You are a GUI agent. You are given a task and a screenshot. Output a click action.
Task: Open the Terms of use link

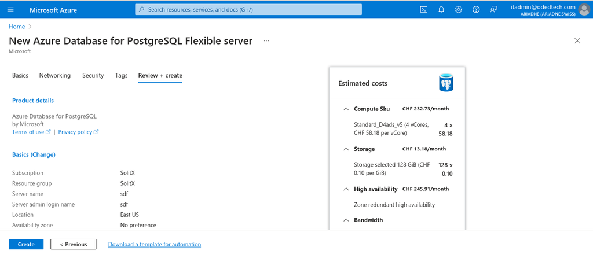click(31, 132)
